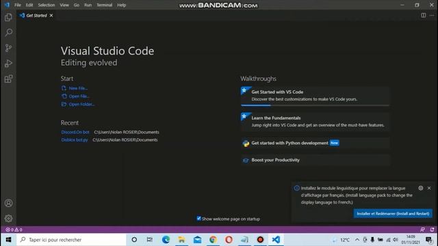Screen dimensions: 438x246
Task: Open File Explorer from taskbar
Action: point(181,240)
